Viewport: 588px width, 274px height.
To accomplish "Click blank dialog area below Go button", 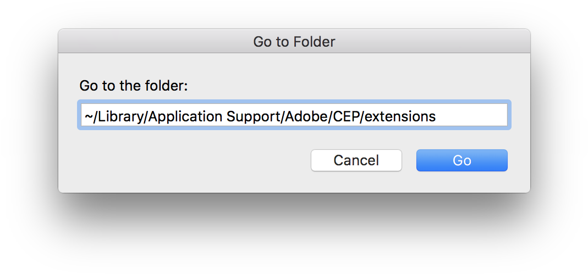I will click(x=461, y=182).
